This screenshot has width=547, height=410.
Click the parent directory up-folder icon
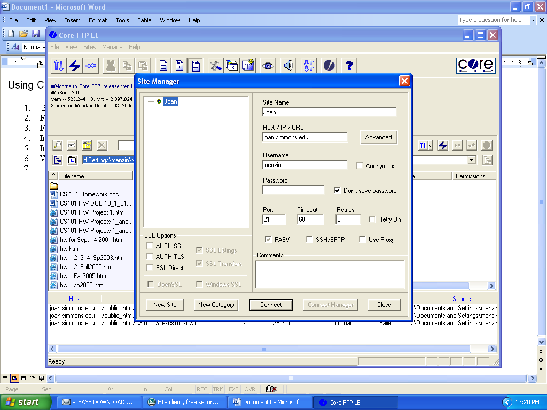click(72, 160)
